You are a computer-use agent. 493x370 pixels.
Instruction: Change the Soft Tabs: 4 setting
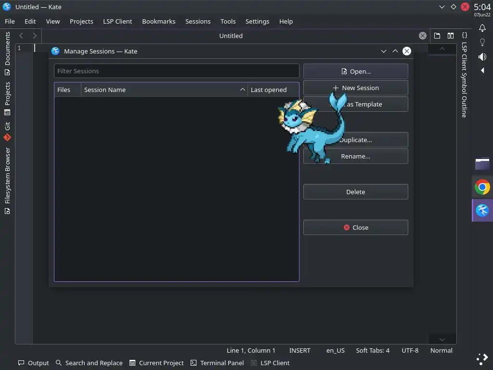click(373, 351)
